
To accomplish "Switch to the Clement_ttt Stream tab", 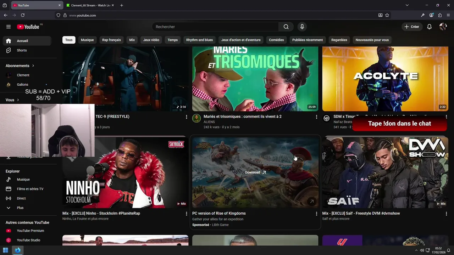I will coord(90,5).
